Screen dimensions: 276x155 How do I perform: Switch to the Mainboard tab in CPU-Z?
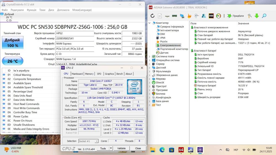(x=77, y=74)
